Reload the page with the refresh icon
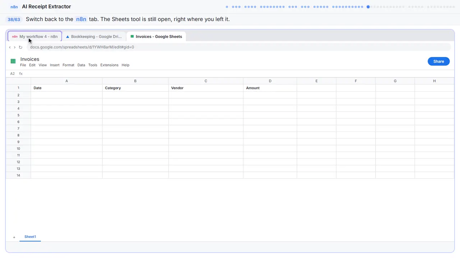Viewport: 460px width, 258px height. pos(20,47)
